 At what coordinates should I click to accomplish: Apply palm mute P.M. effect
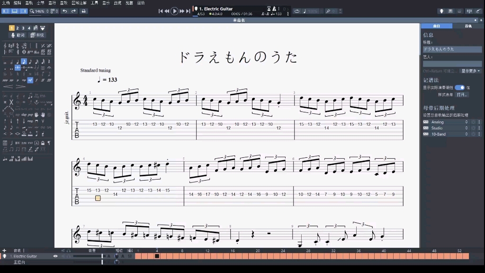[x=43, y=96]
